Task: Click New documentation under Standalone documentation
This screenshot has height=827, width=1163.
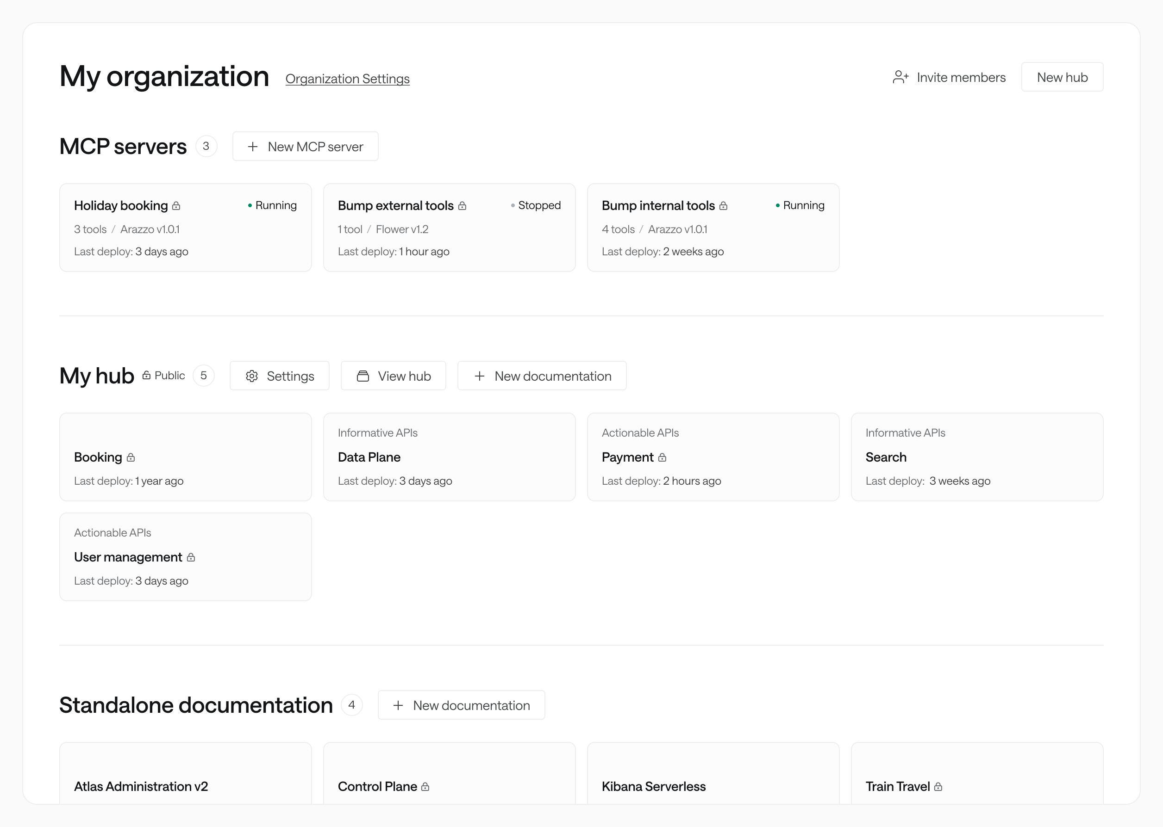Action: (x=461, y=705)
